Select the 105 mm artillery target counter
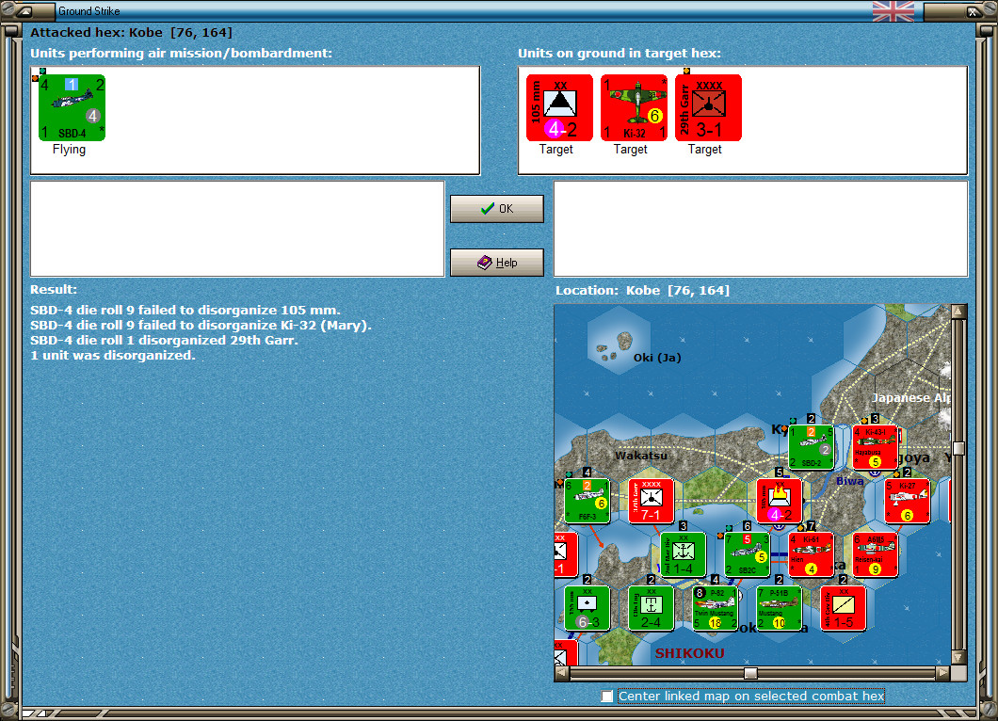 coord(559,107)
